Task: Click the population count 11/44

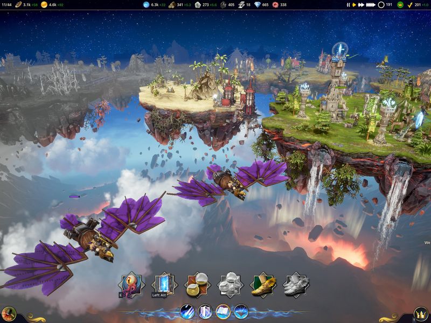Action: pyautogui.click(x=6, y=5)
